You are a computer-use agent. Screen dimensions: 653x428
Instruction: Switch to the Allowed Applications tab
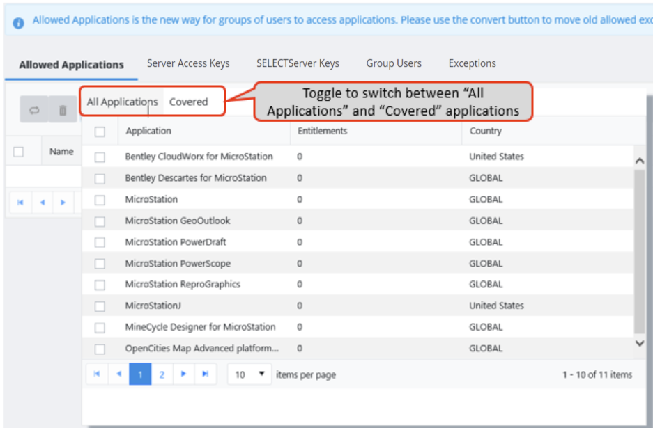click(71, 65)
